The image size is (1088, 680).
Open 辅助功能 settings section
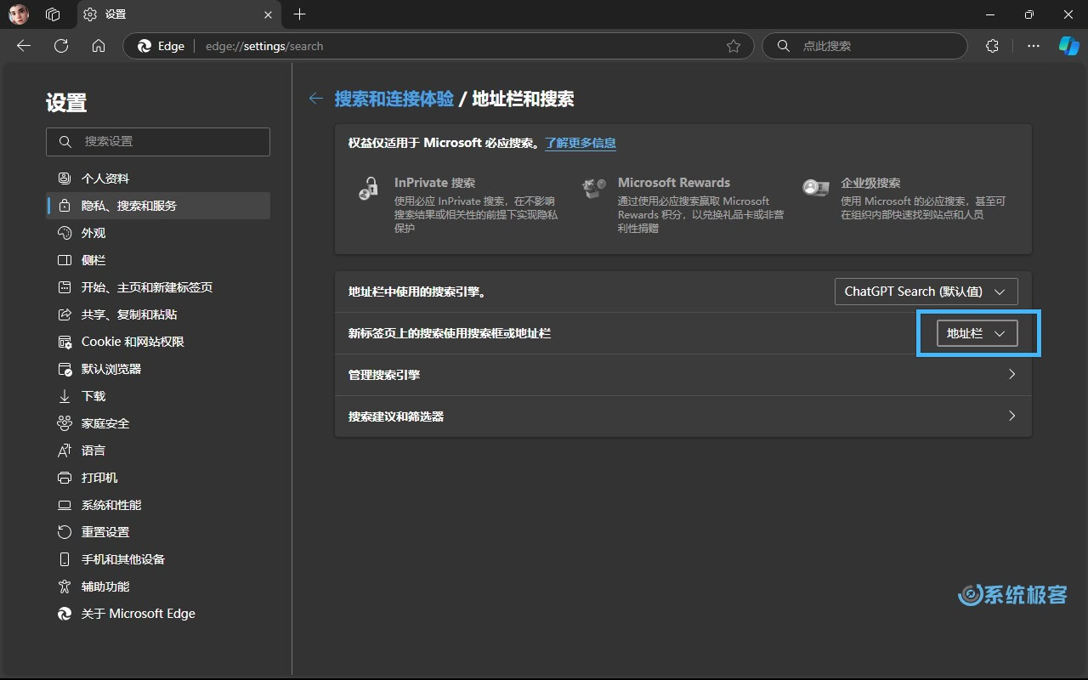pos(158,586)
